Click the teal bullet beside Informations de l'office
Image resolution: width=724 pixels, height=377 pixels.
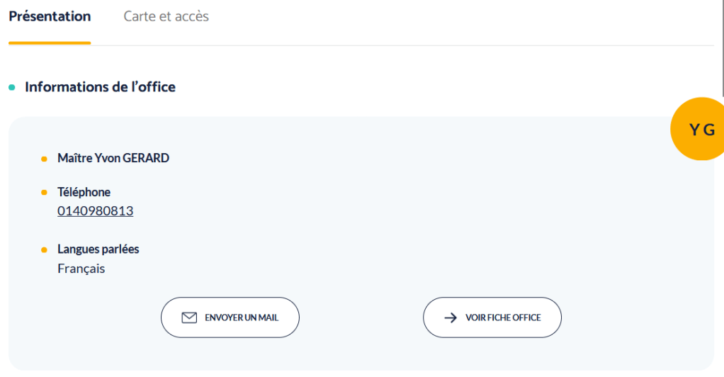[11, 88]
